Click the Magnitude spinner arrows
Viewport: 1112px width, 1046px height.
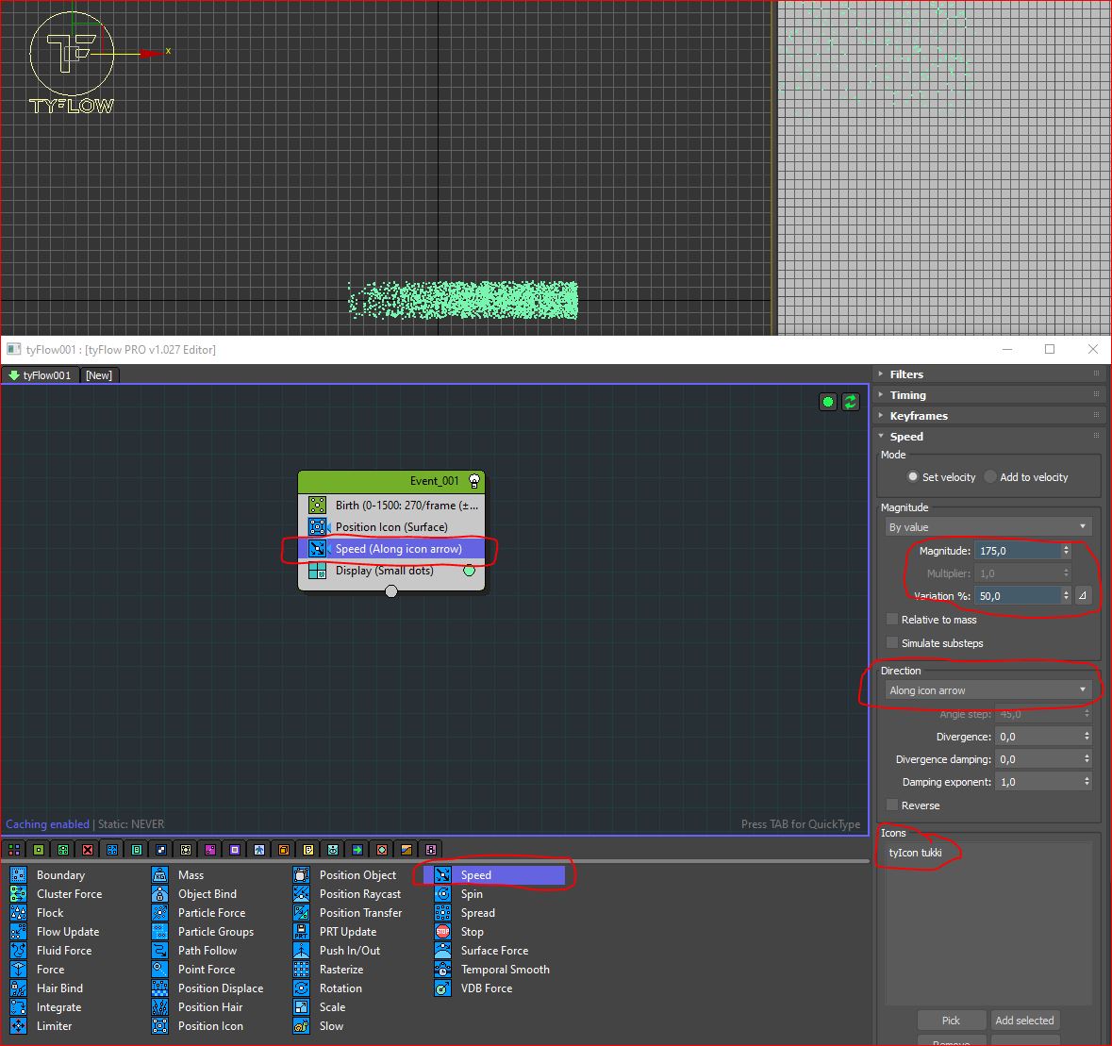[x=1066, y=551]
